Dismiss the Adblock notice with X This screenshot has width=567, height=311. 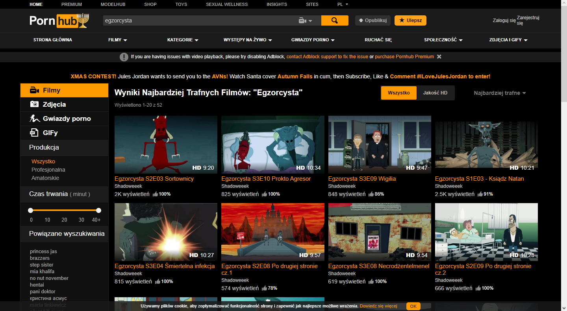439,57
